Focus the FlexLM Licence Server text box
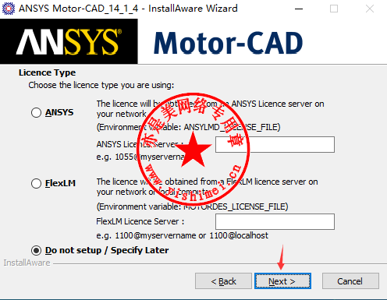This screenshot has height=300, width=387. [x=275, y=222]
